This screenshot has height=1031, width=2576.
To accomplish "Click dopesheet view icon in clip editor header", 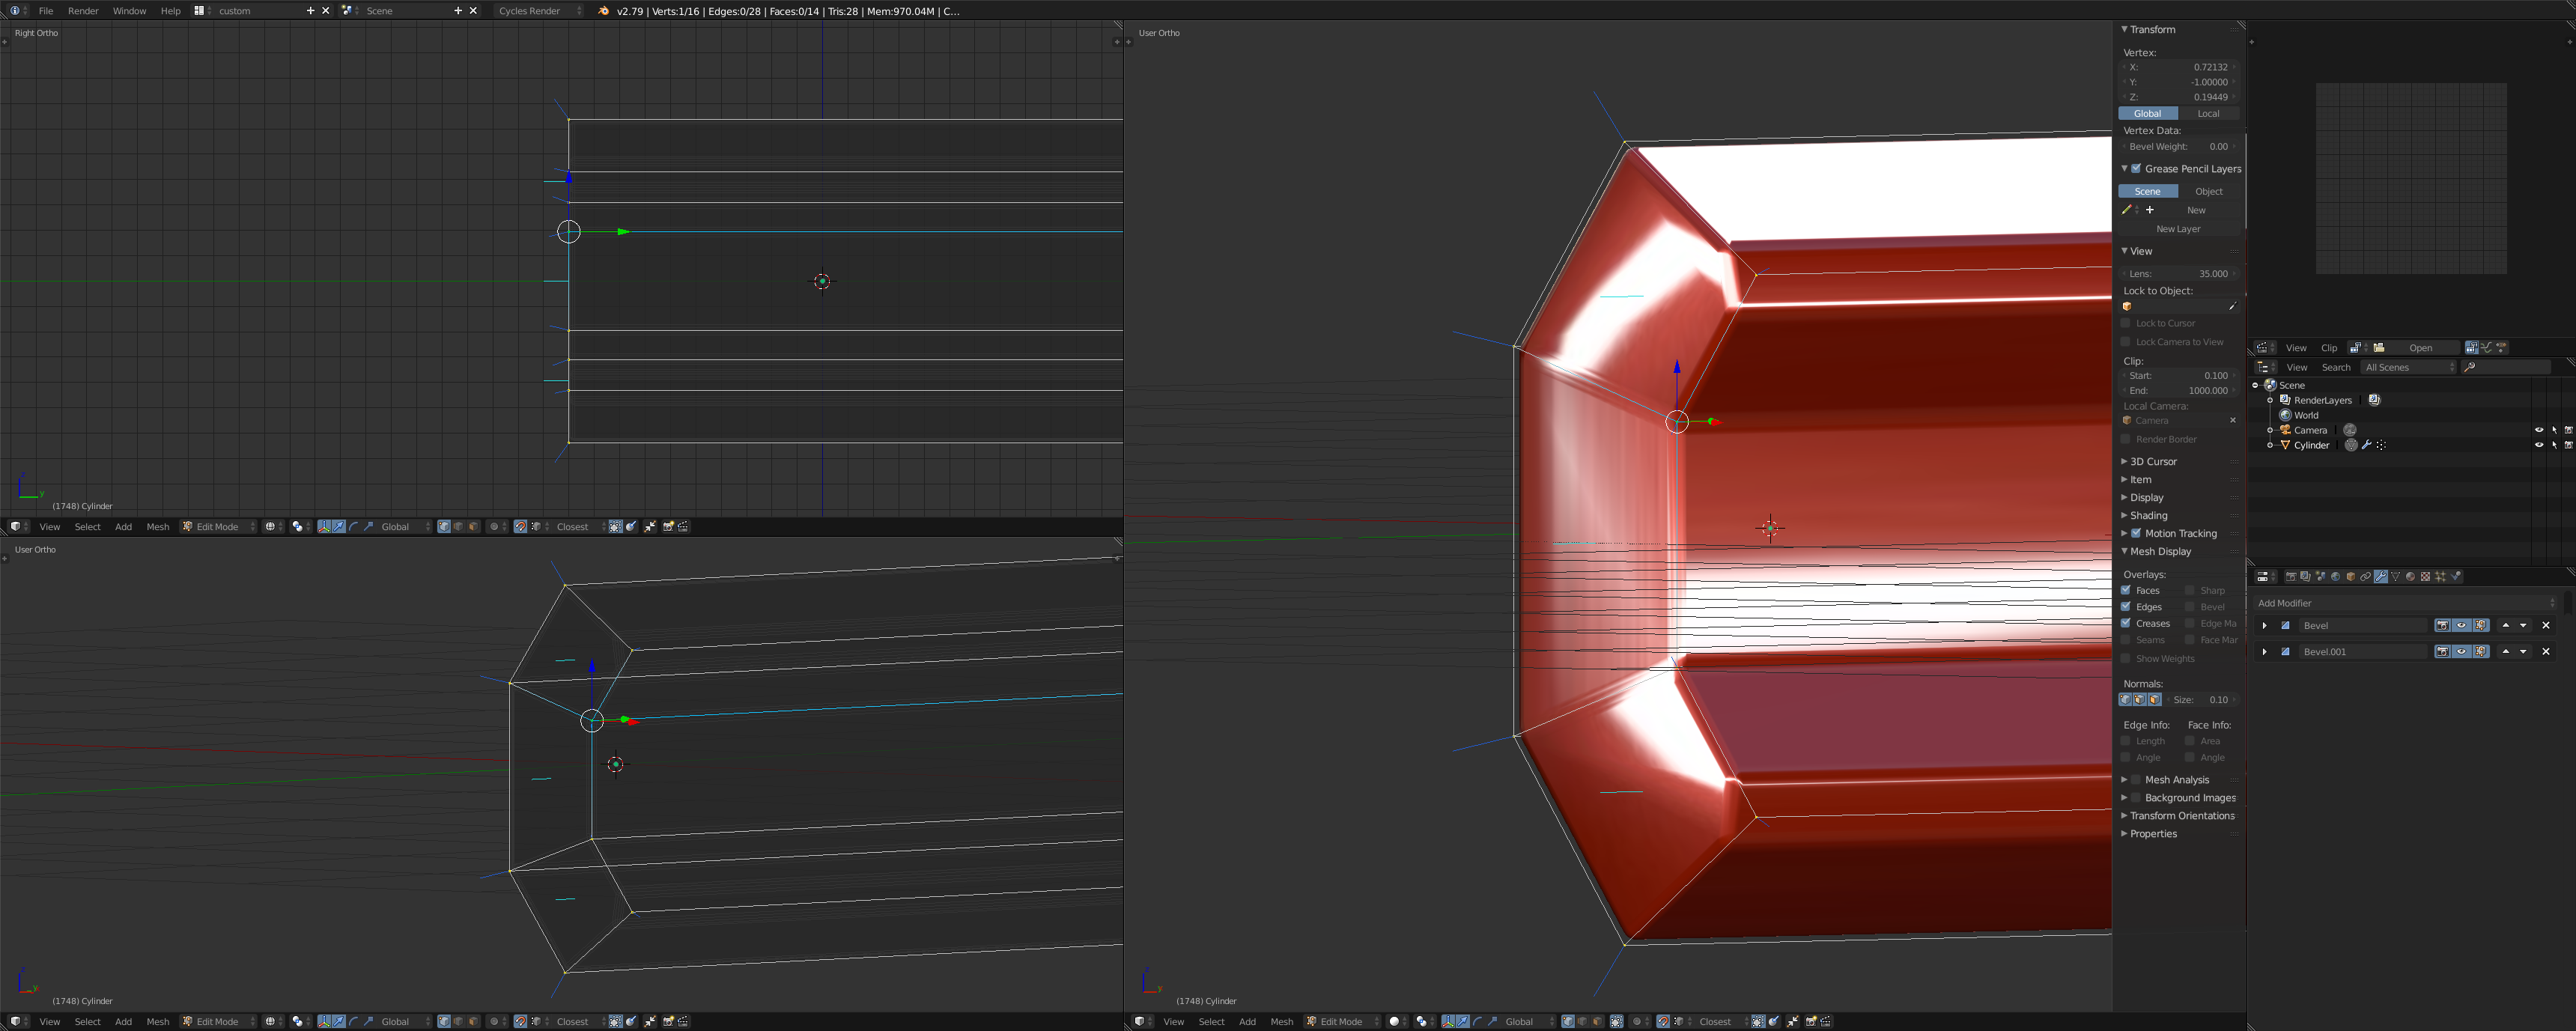I will point(2501,348).
